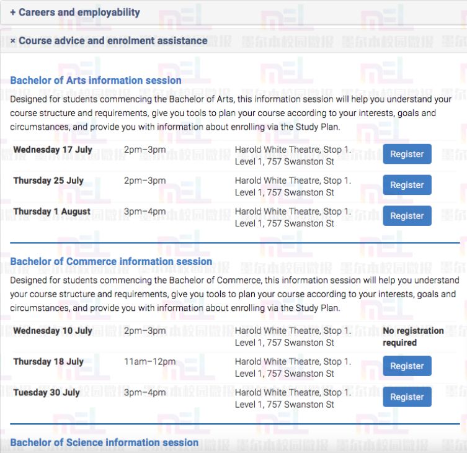The height and width of the screenshot is (453, 467).
Task: Click Harold White Theatre location for 25 July
Action: (x=293, y=187)
